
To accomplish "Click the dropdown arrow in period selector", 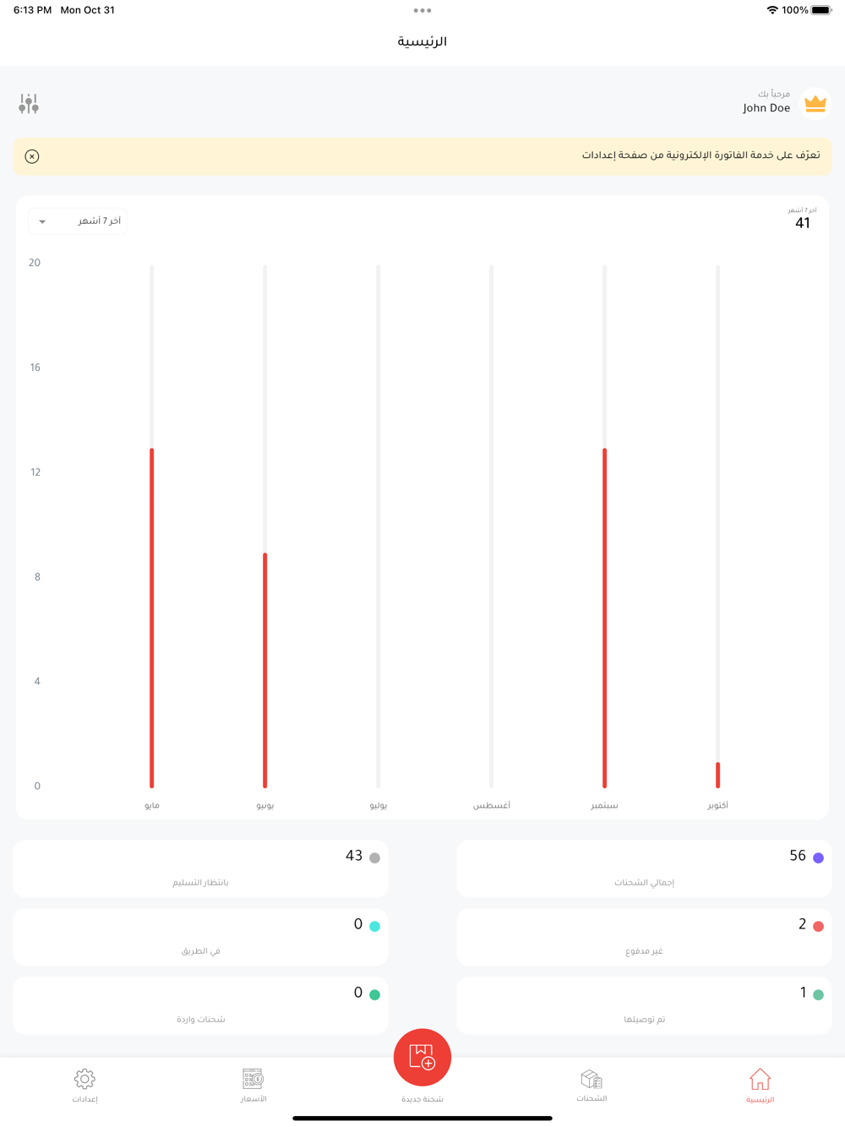I will [42, 222].
